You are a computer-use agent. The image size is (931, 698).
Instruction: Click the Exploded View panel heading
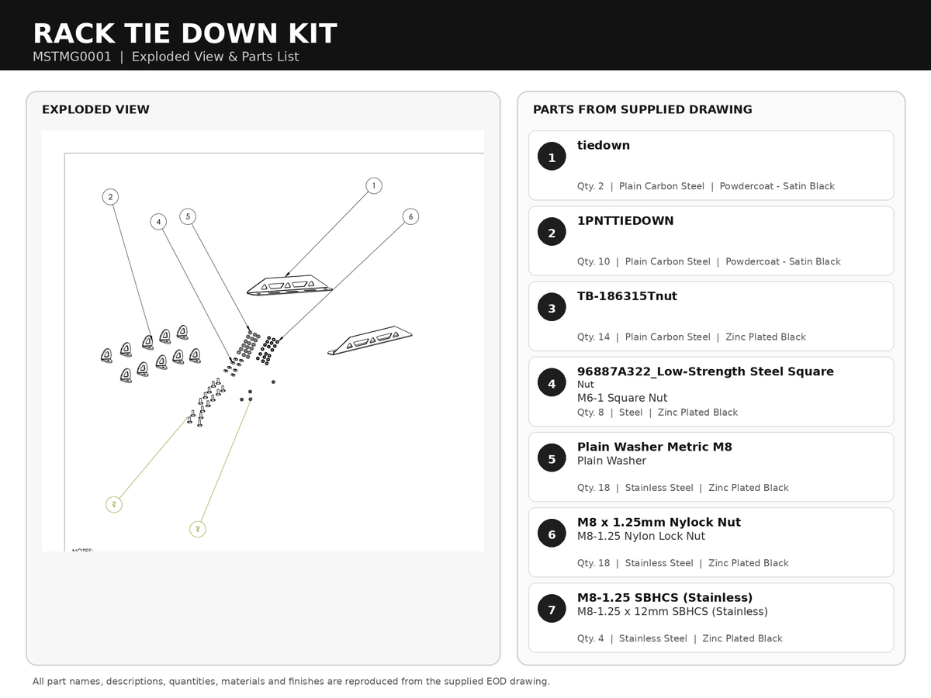[x=95, y=109]
